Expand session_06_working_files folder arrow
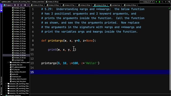This screenshot has width=171, height=96. coord(6,84)
